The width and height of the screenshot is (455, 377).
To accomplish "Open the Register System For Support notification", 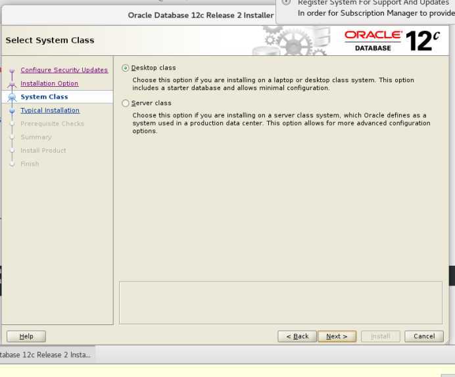I will (x=373, y=3).
